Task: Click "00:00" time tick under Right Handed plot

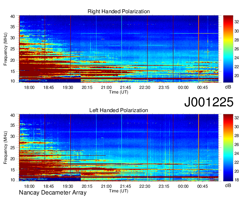Action: pyautogui.click(x=183, y=87)
